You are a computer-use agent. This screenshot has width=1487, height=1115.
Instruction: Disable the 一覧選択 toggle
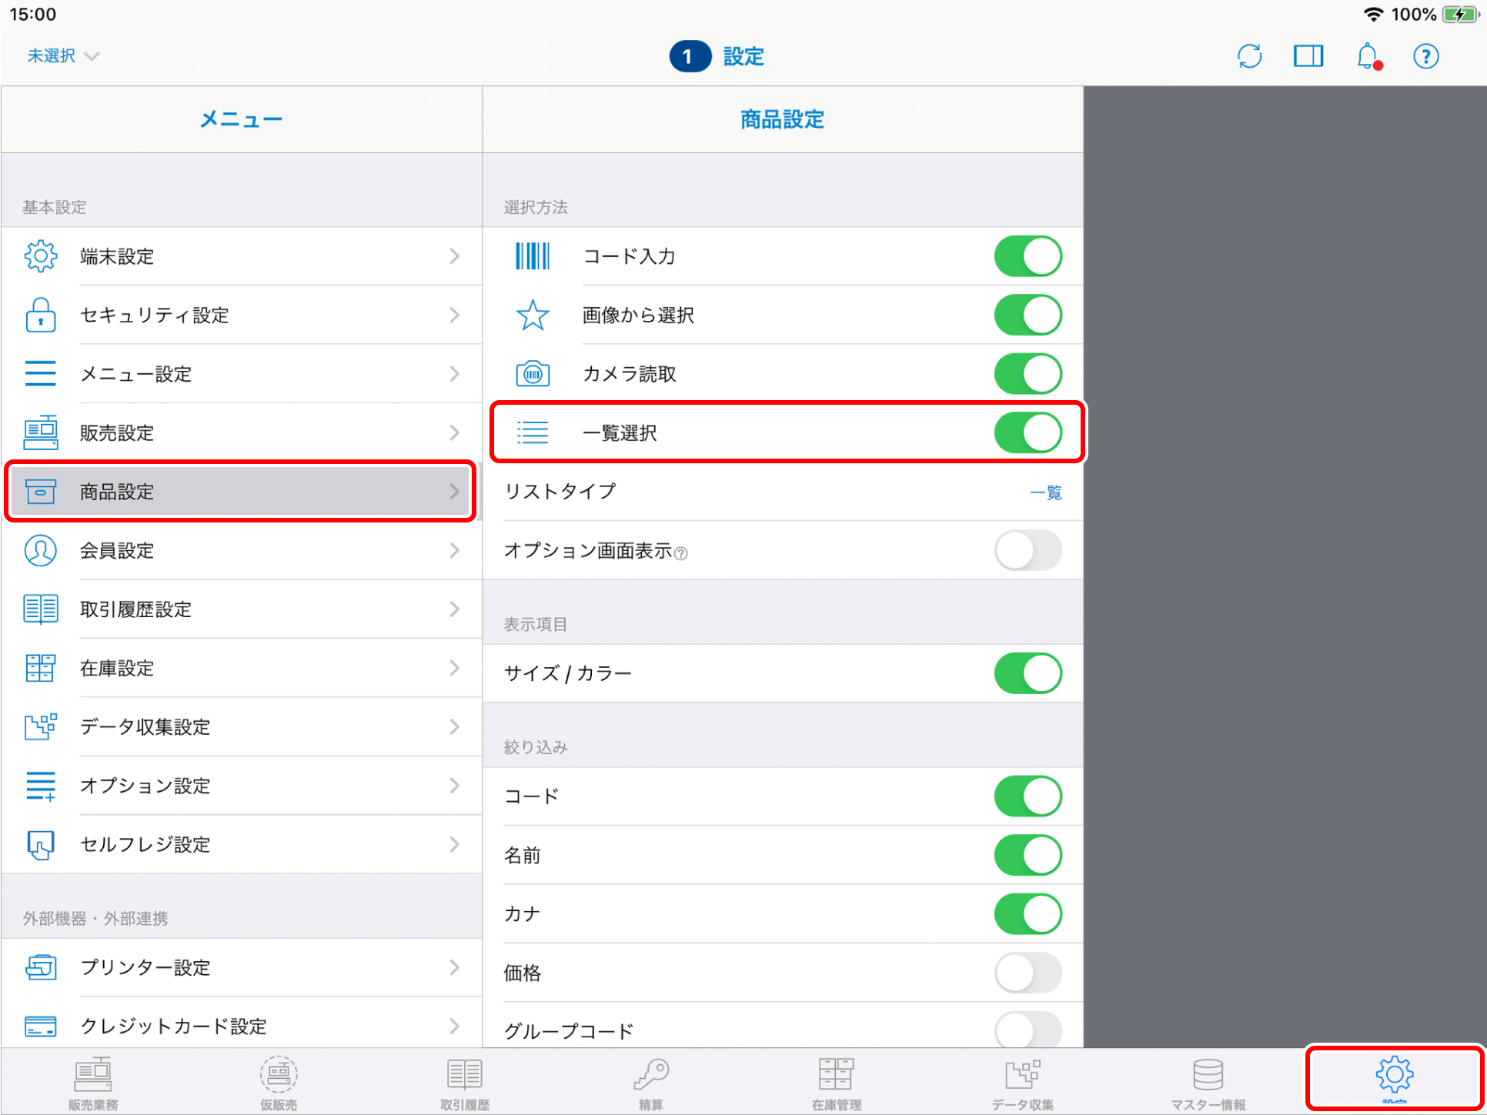(1028, 432)
